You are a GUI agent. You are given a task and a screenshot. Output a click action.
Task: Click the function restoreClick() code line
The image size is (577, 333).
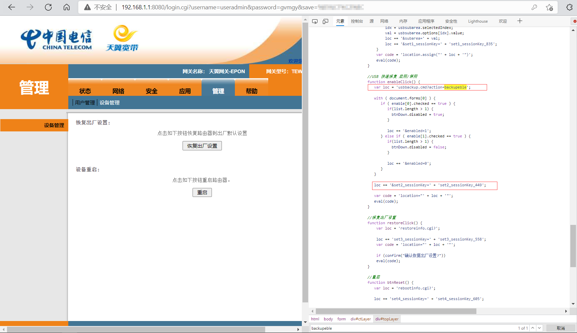[x=395, y=223]
